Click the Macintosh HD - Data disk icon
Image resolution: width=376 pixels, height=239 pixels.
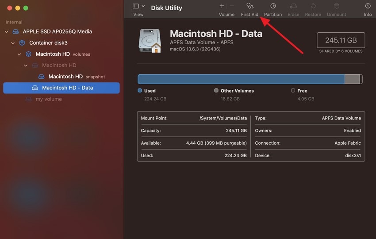coord(35,88)
